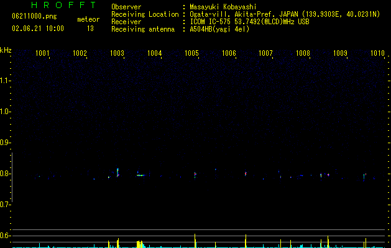Click time axis tick 1006

point(229,53)
